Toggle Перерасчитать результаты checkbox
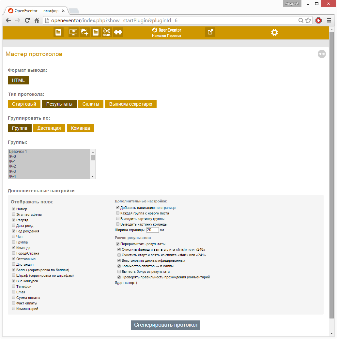 pyautogui.click(x=118, y=244)
